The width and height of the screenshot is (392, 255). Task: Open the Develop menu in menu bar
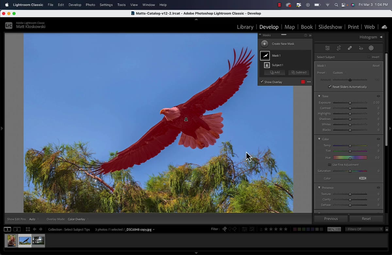75,5
